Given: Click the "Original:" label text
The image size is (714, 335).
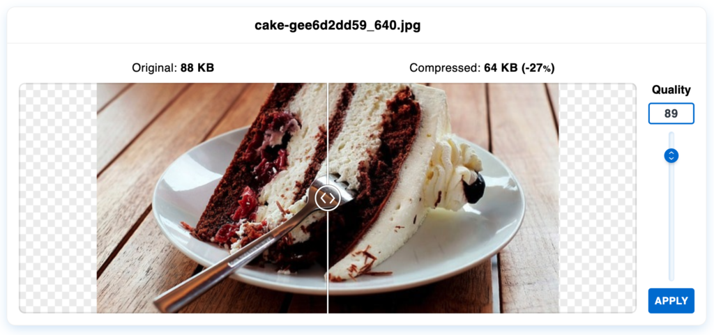Looking at the screenshot, I should (x=154, y=68).
